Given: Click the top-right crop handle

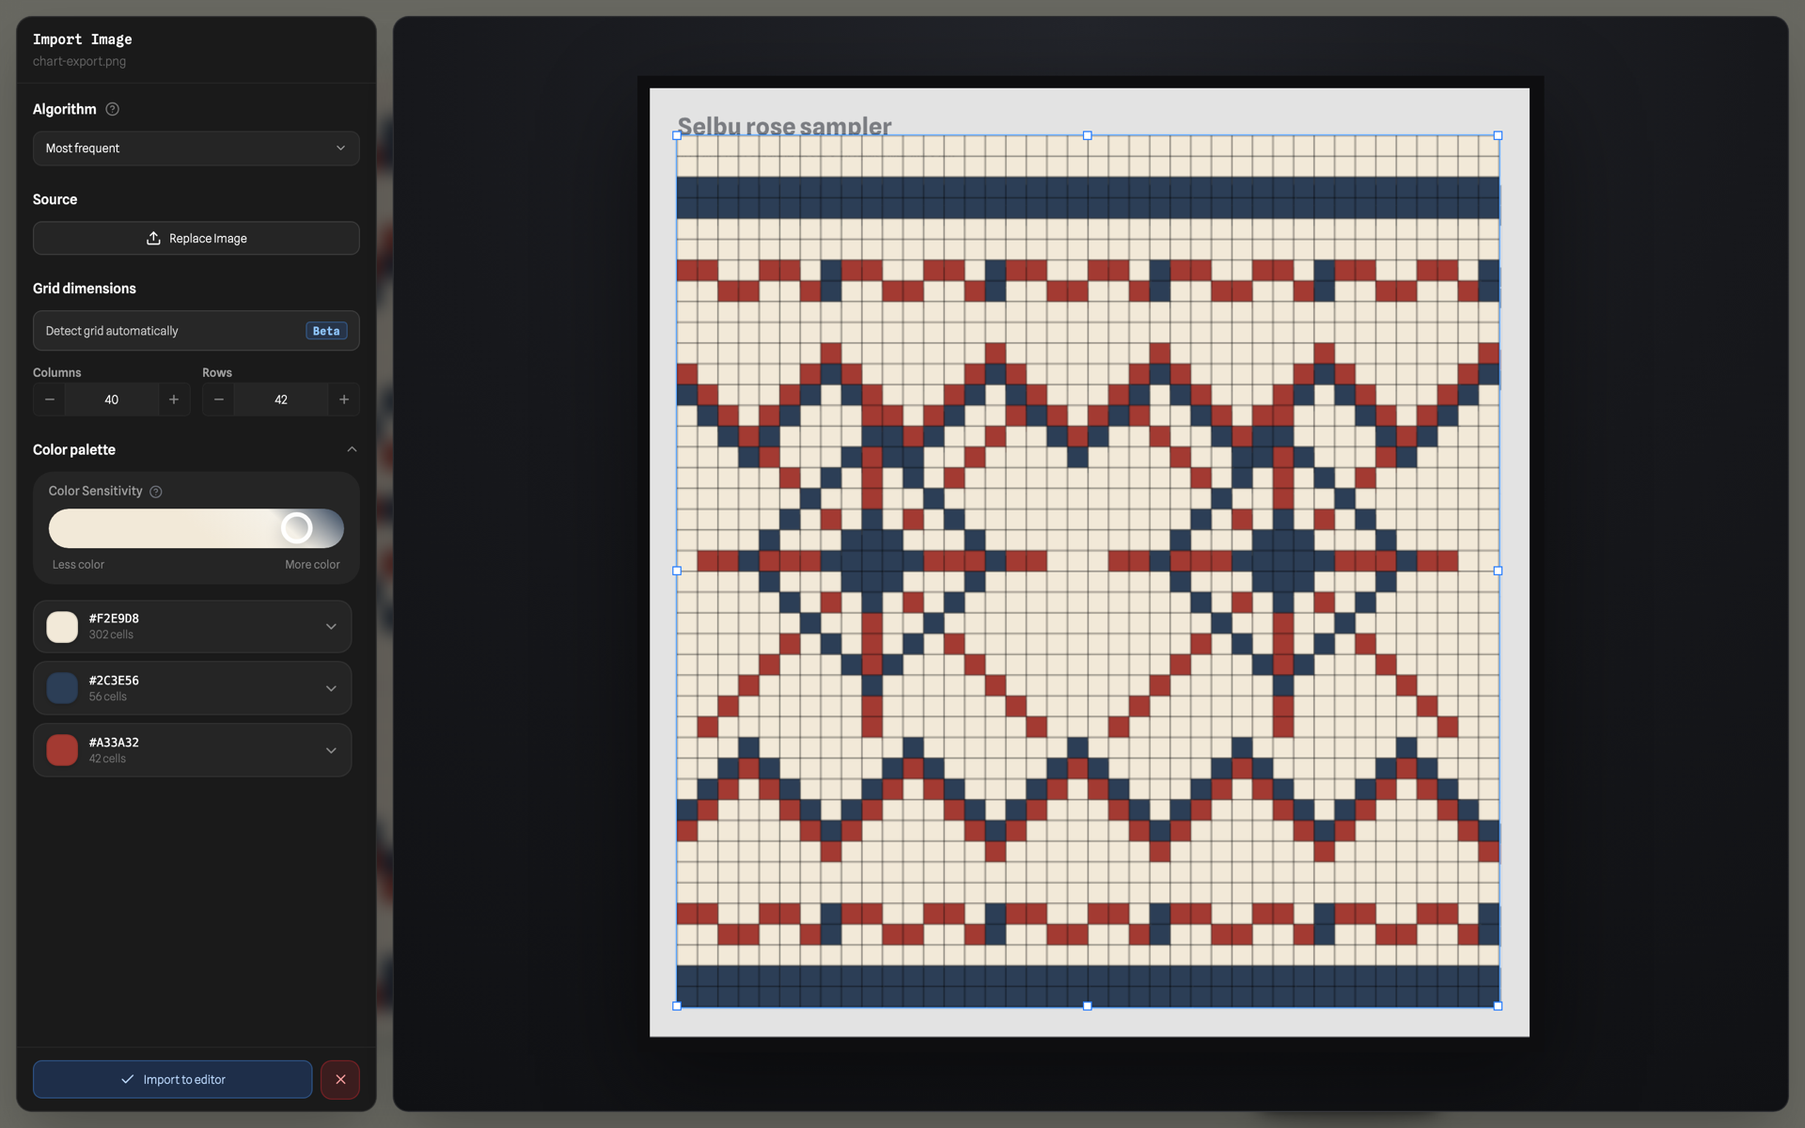Looking at the screenshot, I should [1499, 135].
